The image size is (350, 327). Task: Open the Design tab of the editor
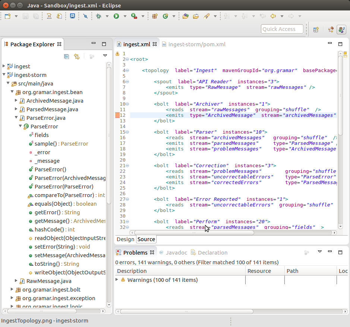coord(125,239)
